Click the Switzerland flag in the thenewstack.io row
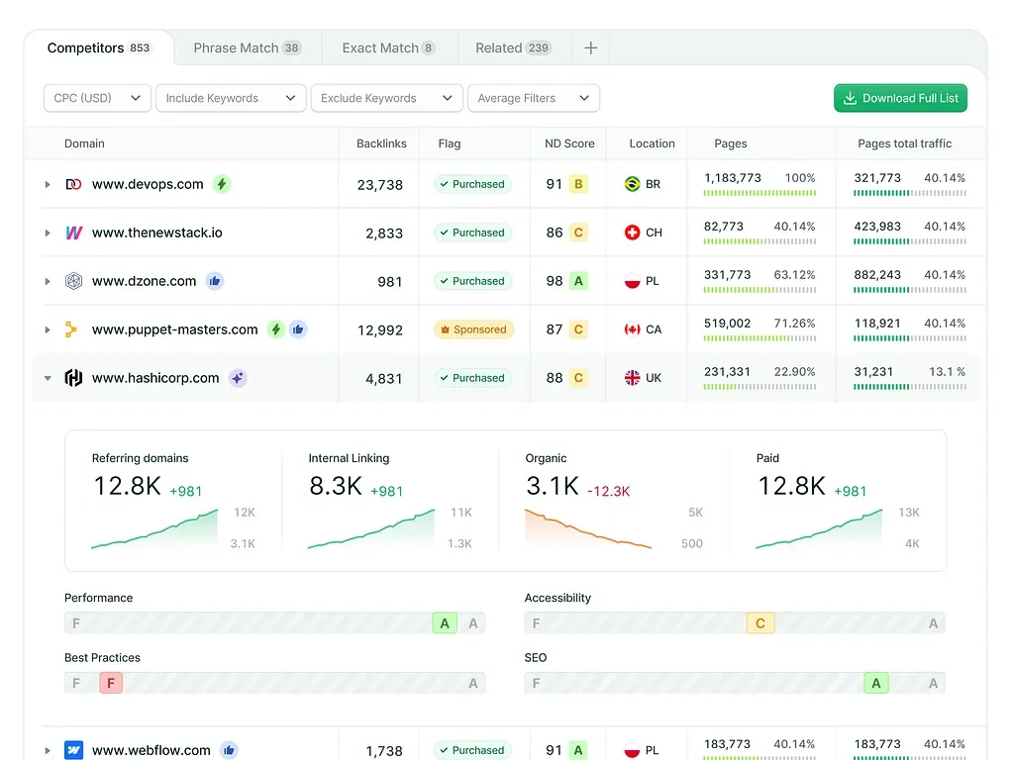Image resolution: width=1014 pixels, height=760 pixels. [x=633, y=233]
